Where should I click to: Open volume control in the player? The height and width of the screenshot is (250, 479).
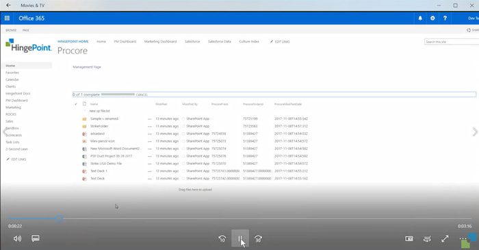coord(17,238)
